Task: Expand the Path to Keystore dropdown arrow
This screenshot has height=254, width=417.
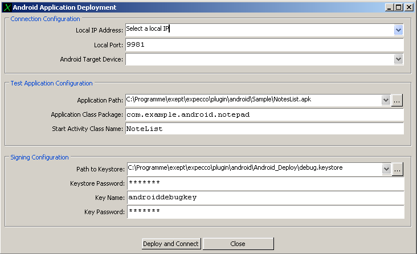Action: coord(386,169)
